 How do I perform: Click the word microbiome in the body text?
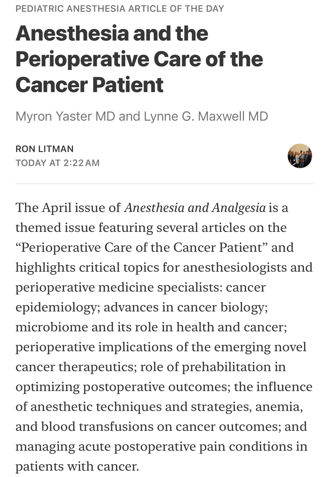(52, 327)
